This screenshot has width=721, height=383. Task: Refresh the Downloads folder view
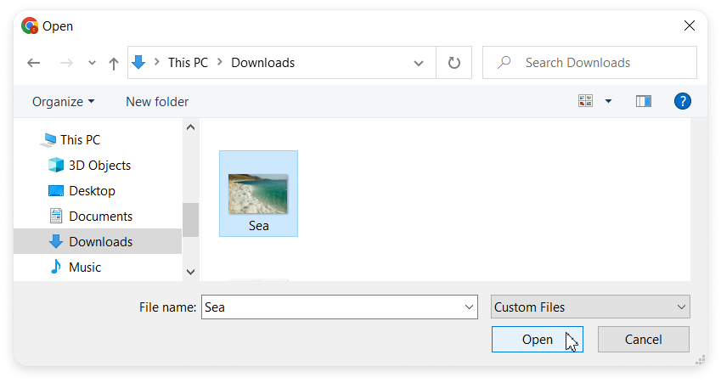tap(454, 63)
